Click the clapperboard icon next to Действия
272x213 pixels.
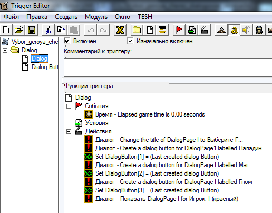pyautogui.click(x=79, y=131)
